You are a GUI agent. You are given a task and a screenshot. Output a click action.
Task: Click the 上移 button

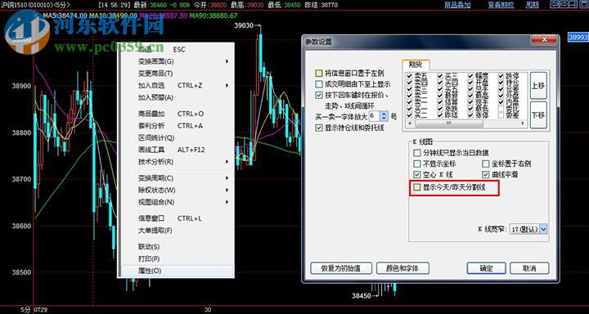[x=538, y=86]
